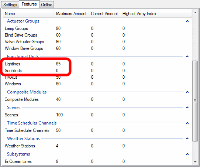
Task: Click the vertical scrollbar thumb
Action: (195, 101)
